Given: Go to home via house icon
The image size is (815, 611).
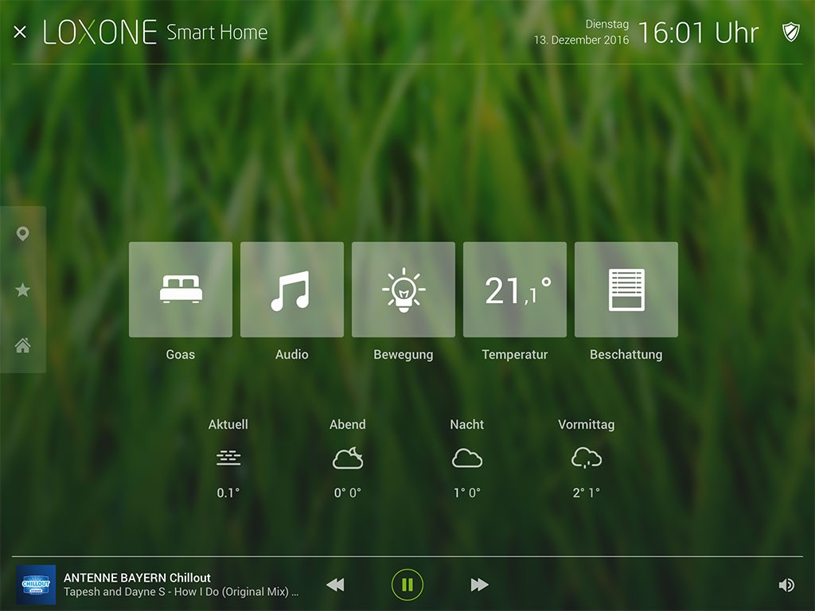Looking at the screenshot, I should pos(22,345).
